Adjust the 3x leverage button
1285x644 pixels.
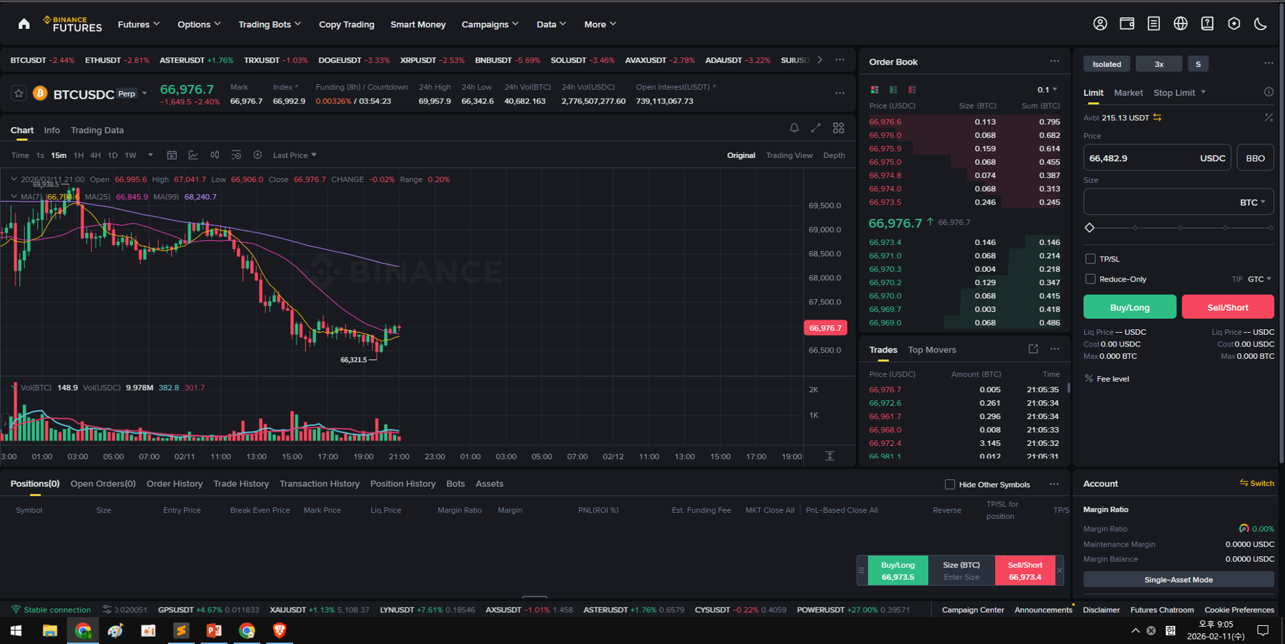click(1159, 64)
